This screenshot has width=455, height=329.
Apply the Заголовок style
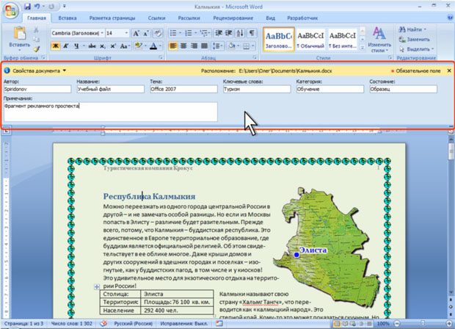(279, 40)
